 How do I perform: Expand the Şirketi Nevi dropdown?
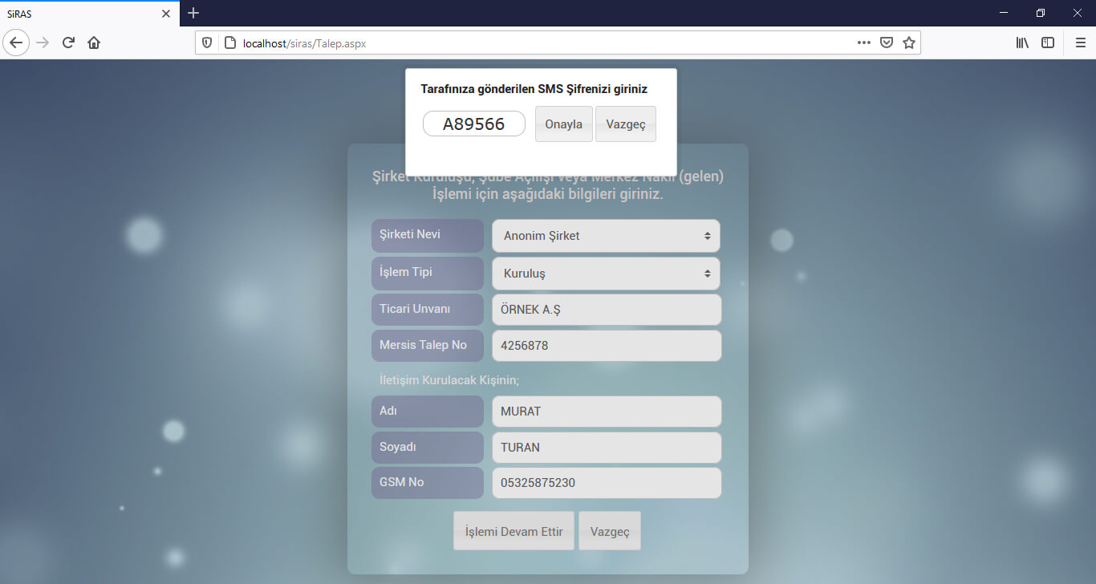[606, 236]
